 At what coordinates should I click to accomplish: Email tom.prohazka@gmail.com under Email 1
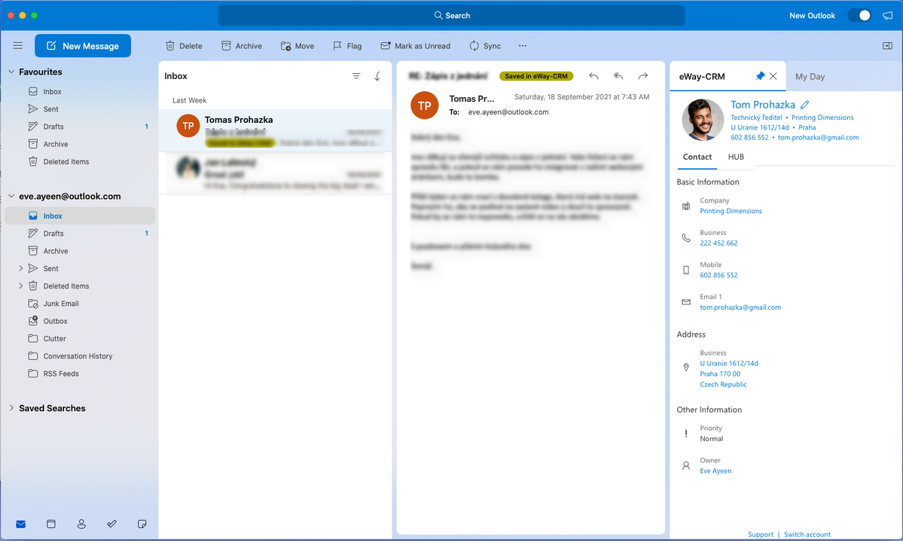click(x=740, y=307)
